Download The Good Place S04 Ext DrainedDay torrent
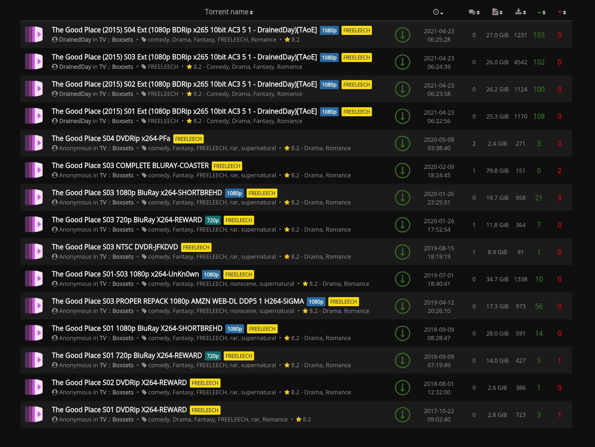 (403, 35)
